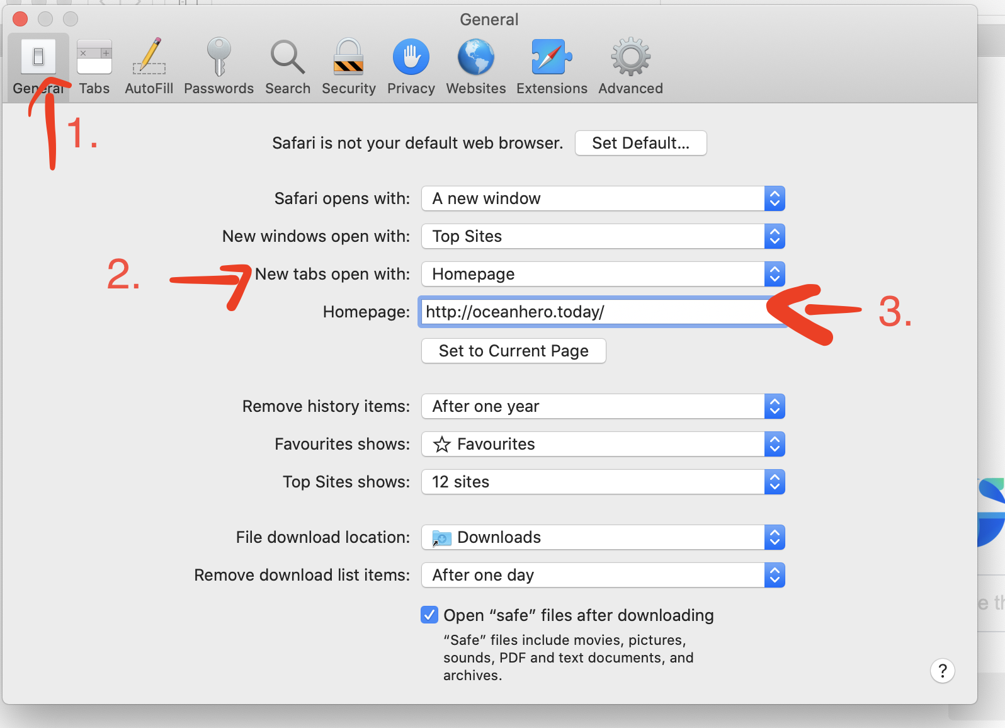Change 'New tabs open with' selection
The image size is (1005, 728).
tap(602, 274)
